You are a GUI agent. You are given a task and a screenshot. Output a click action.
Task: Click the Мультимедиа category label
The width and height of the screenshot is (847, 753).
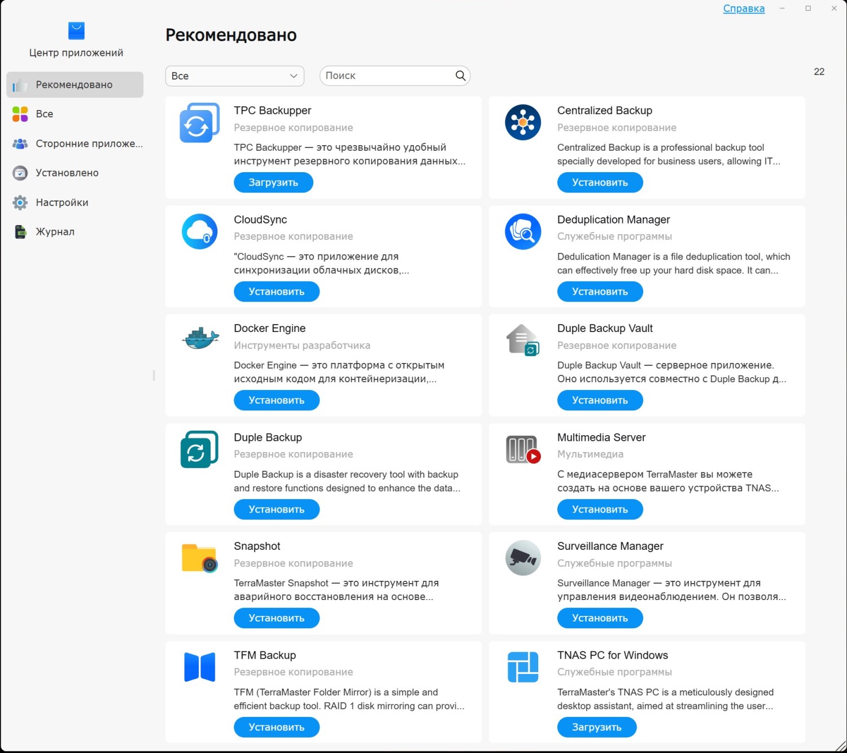[591, 454]
